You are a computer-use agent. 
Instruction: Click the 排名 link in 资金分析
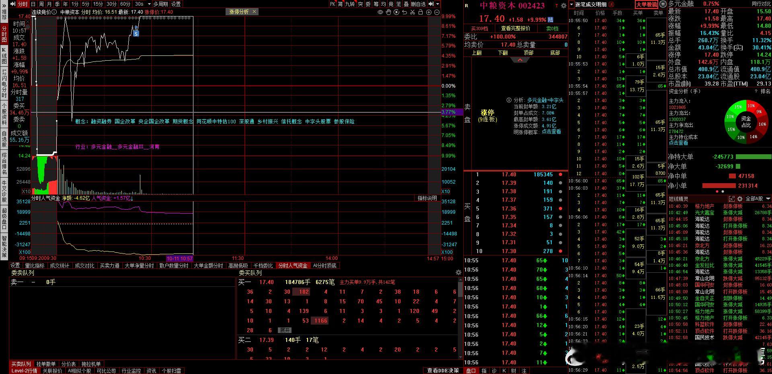tap(766, 91)
